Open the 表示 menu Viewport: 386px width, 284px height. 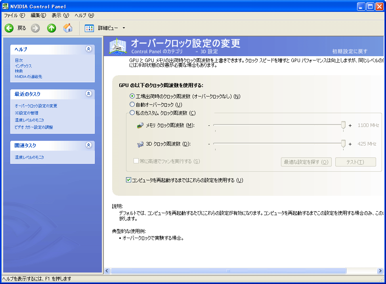(60, 15)
